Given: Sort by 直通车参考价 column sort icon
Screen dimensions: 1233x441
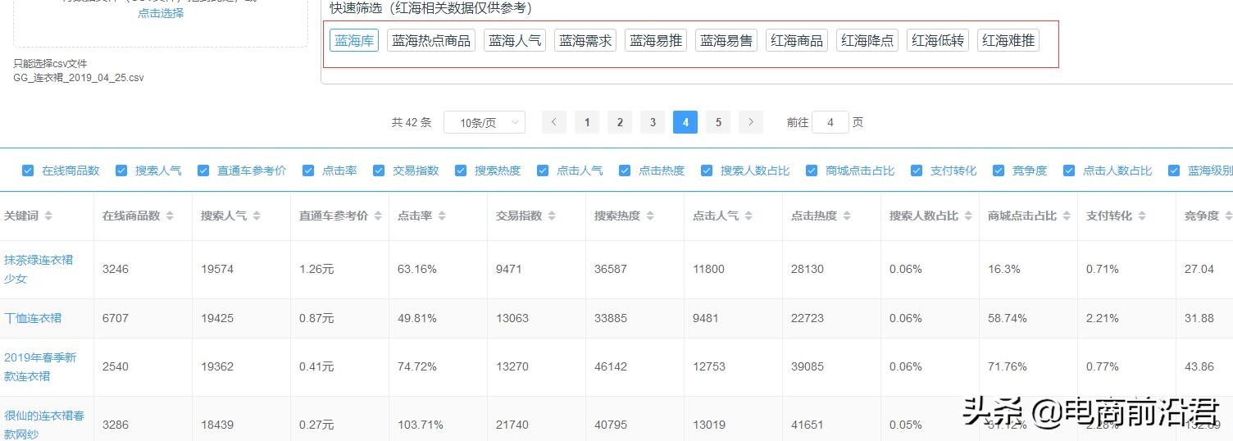Looking at the screenshot, I should 378,216.
